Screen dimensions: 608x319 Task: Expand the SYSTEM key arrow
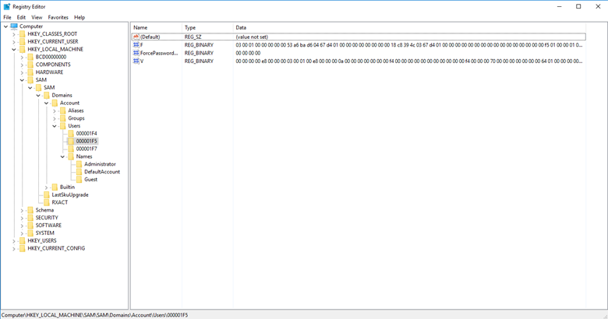(22, 233)
